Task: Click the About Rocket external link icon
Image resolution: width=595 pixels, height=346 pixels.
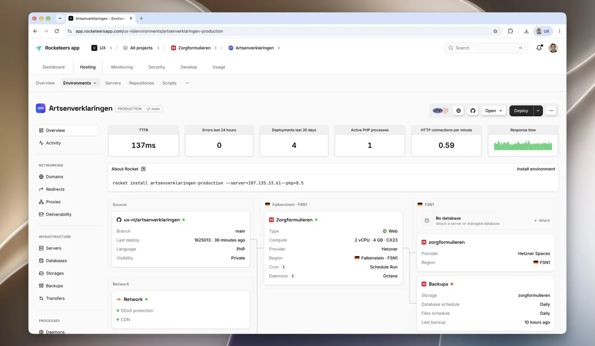Action: click(x=143, y=169)
